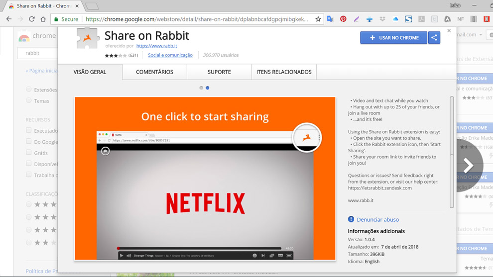Check the Grátis checkbox
493x277 pixels.
point(28,152)
